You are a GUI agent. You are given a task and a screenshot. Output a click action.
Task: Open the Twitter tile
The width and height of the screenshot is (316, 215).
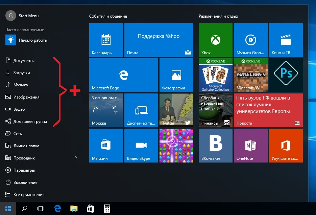click(x=176, y=110)
